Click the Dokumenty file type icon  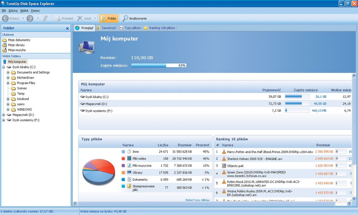point(129,180)
